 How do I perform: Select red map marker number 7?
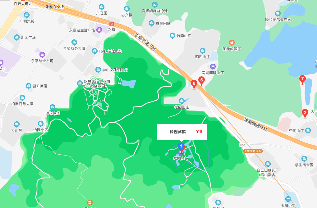tap(302, 80)
